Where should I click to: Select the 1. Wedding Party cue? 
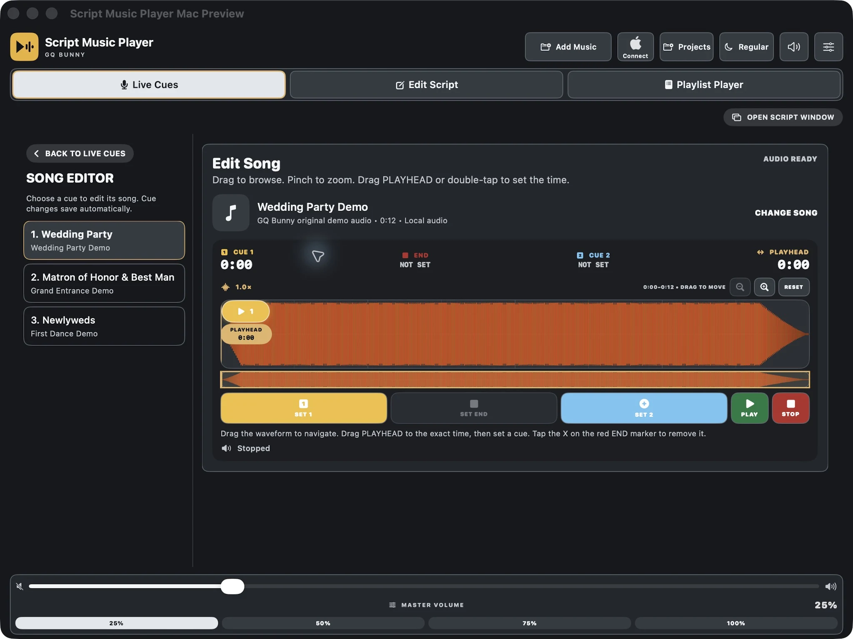[104, 240]
